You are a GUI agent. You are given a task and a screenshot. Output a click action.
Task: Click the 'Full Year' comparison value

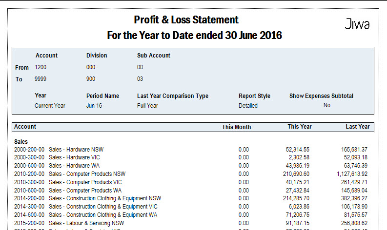tap(147, 106)
